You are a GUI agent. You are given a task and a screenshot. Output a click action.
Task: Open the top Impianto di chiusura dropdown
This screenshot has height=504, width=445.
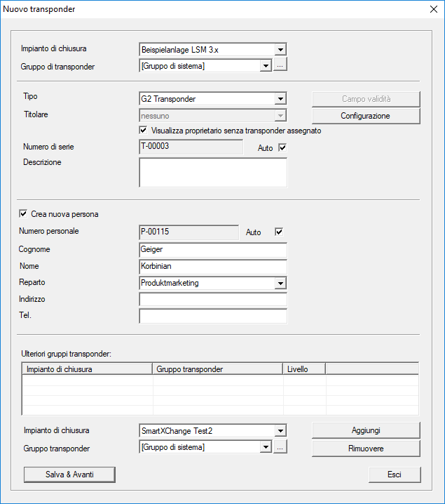click(x=280, y=50)
